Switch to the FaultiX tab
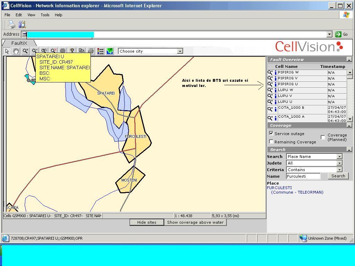Image resolution: width=355 pixels, height=266 pixels. click(x=19, y=43)
